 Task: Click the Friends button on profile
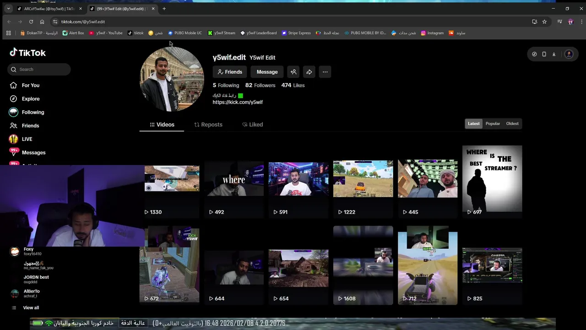click(230, 72)
